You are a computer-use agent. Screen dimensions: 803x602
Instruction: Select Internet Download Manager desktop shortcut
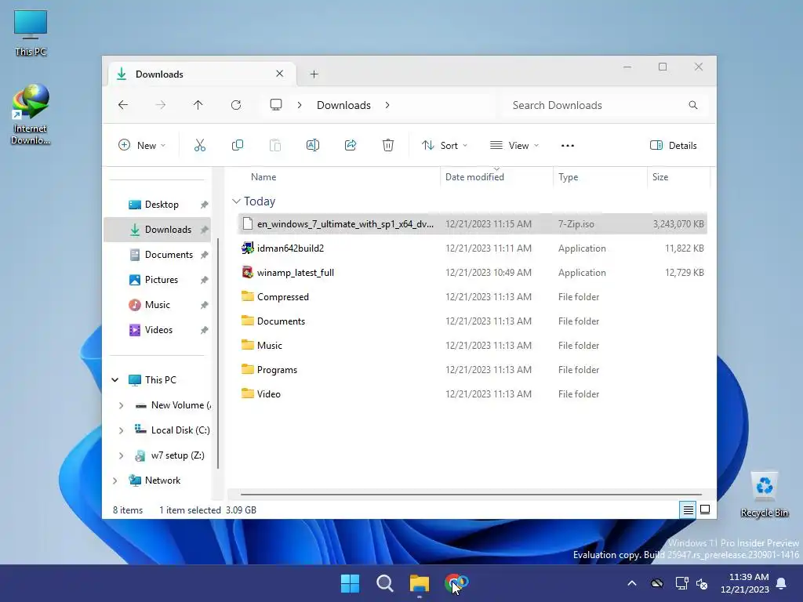tap(31, 114)
